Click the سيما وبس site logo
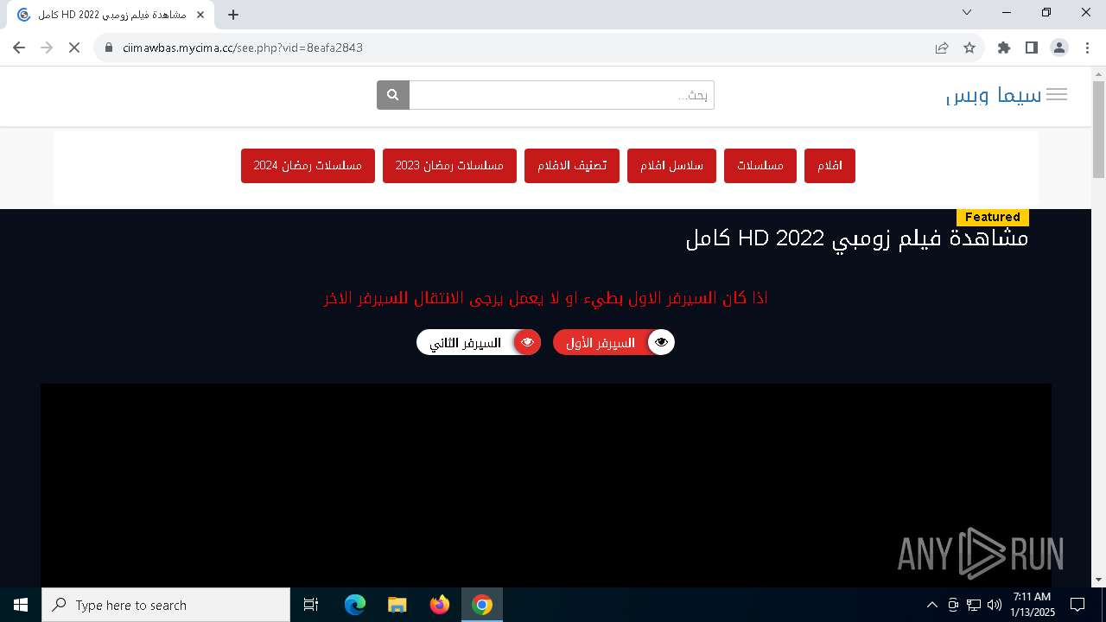The height and width of the screenshot is (622, 1106). [994, 95]
